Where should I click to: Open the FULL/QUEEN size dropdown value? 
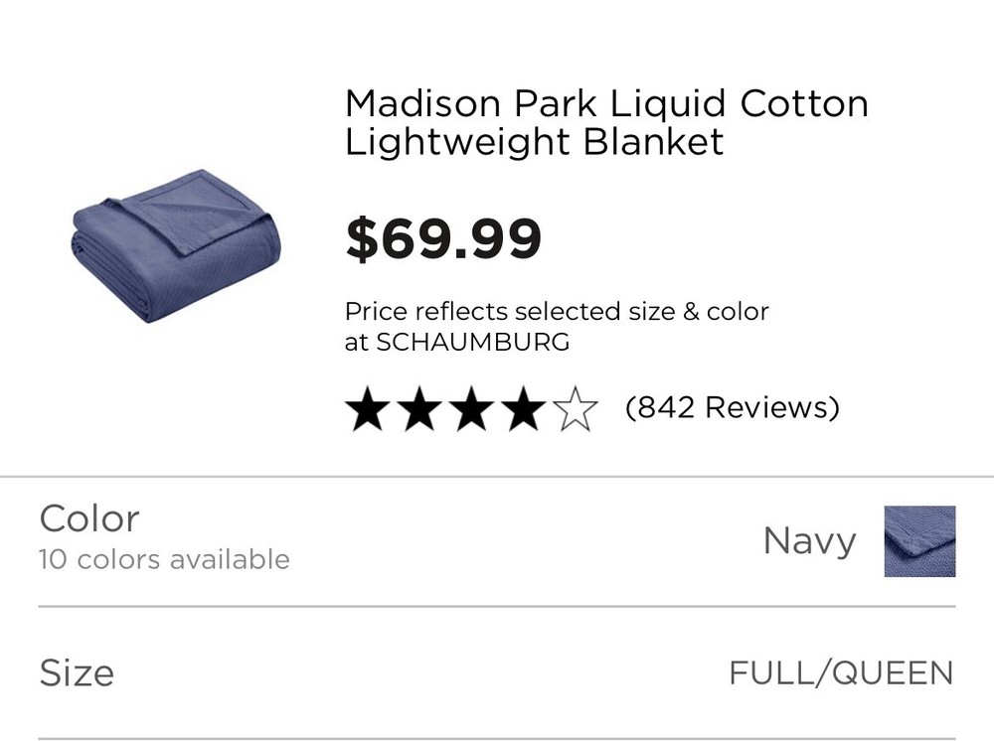841,673
